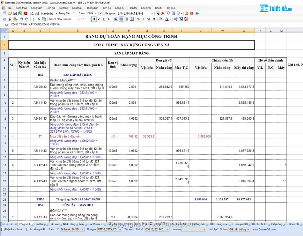Open Giá hiện trường dropdown
Image resolution: width=303 pixels, height=236 pixels.
tap(240, 229)
